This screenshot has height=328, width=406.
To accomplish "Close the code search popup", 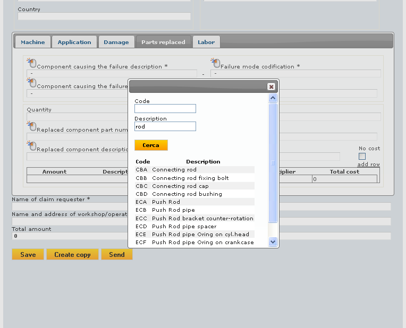I will (271, 87).
